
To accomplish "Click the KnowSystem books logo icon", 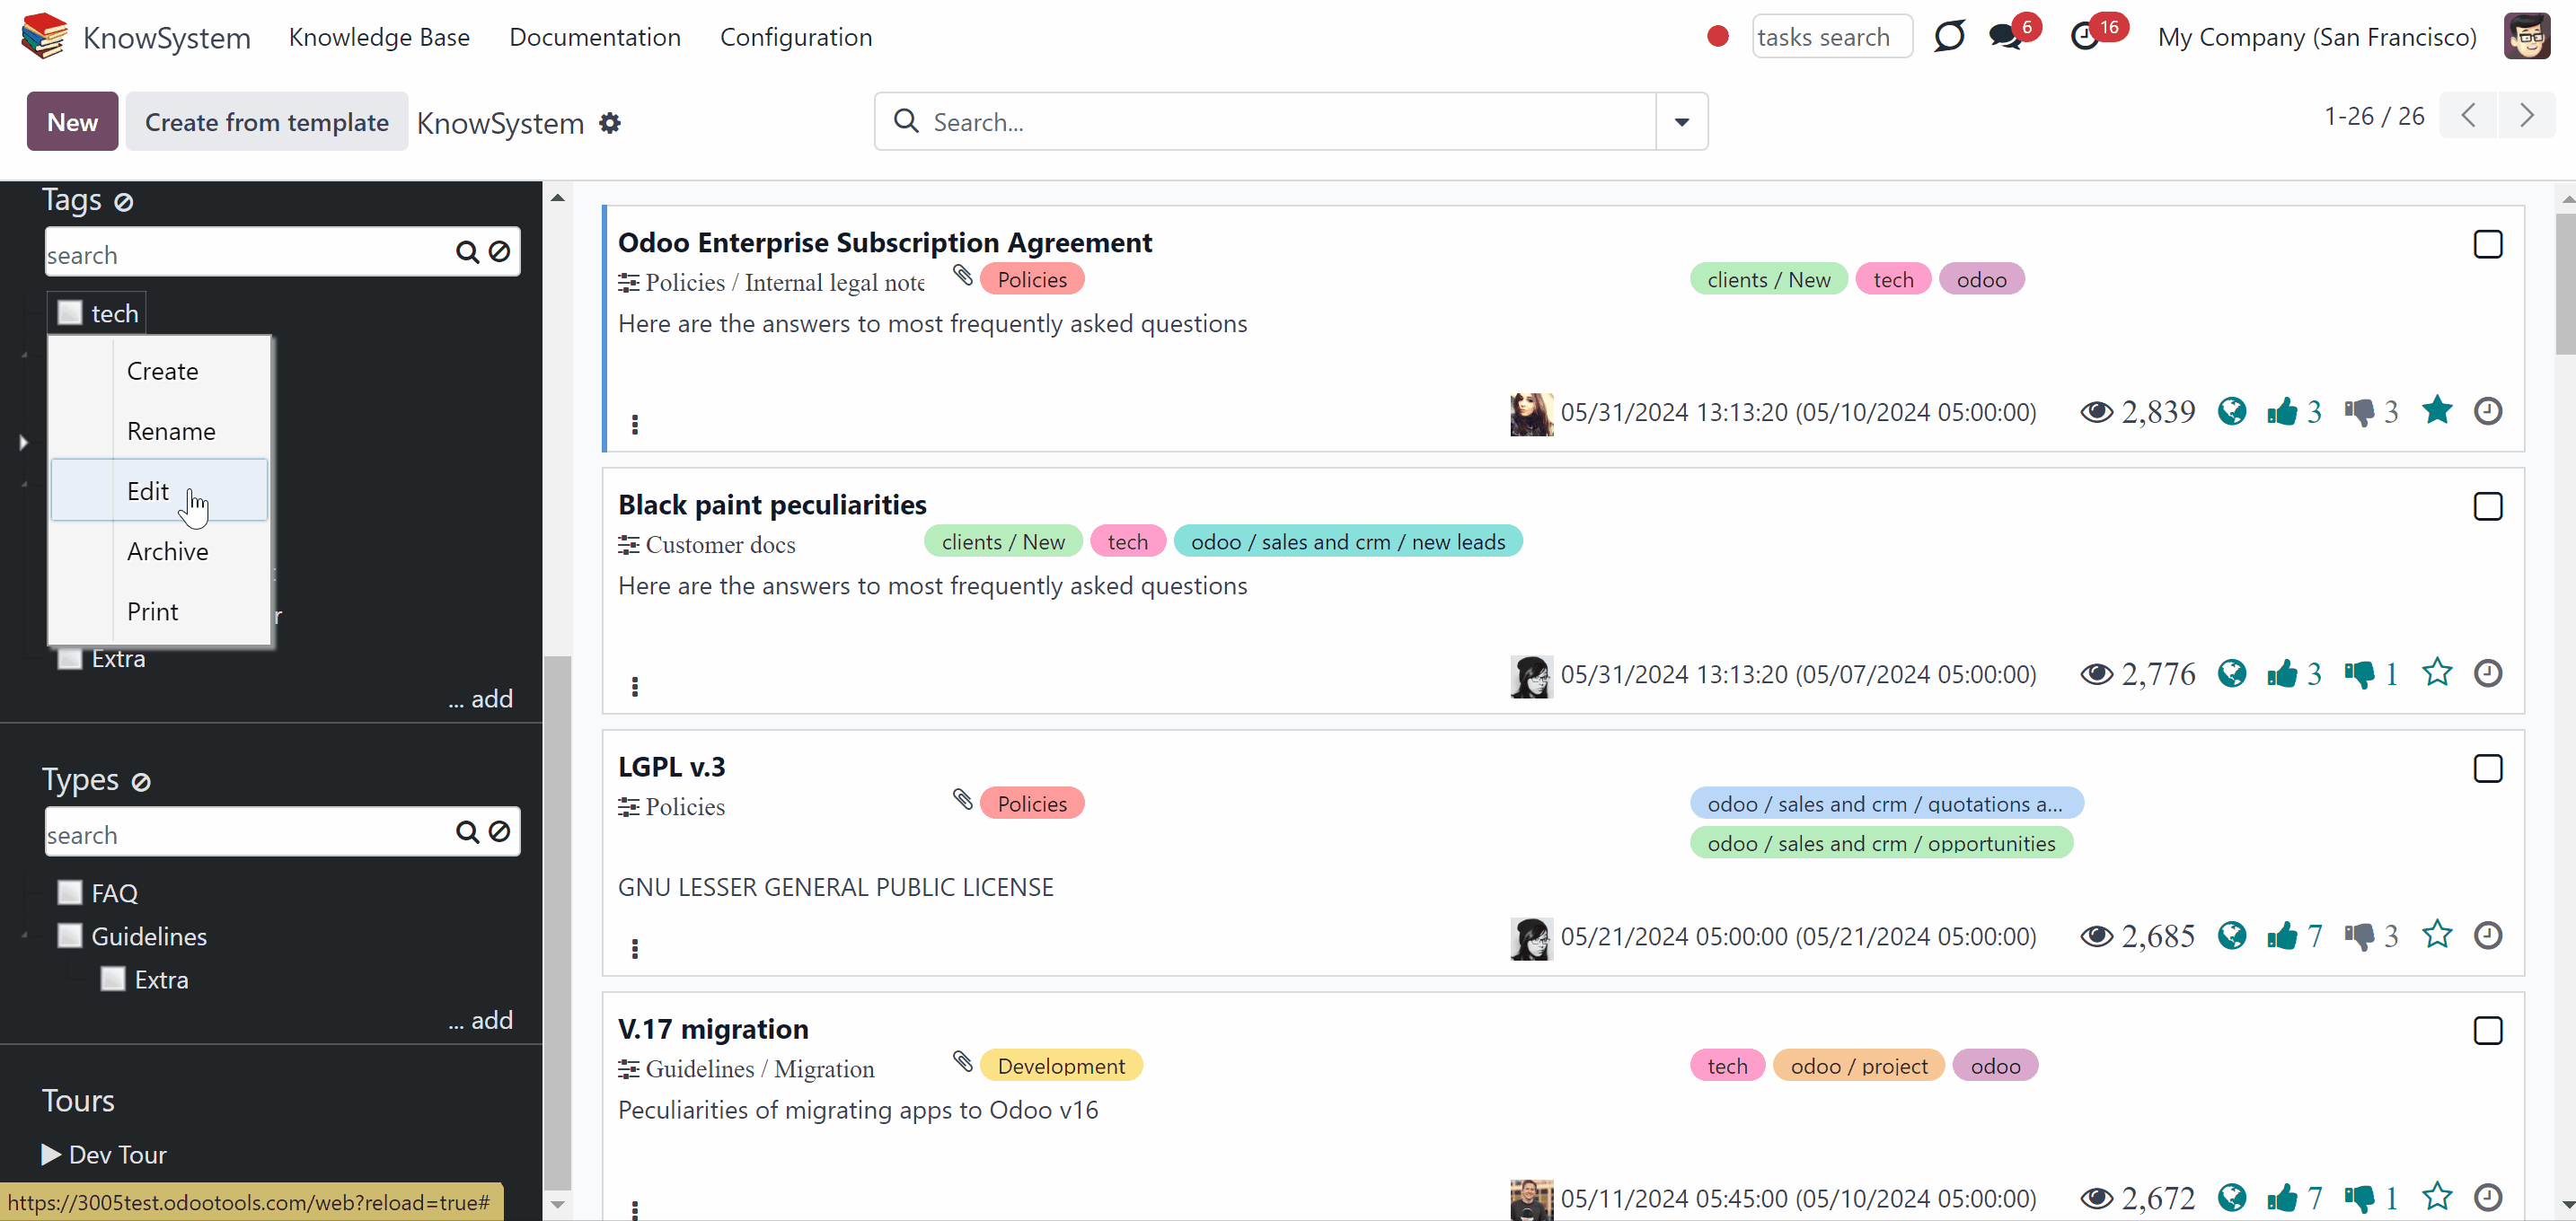I will (44, 36).
